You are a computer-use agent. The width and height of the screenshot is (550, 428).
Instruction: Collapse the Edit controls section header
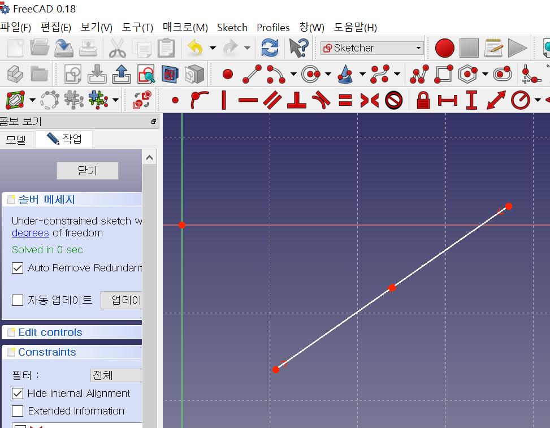tap(72, 332)
